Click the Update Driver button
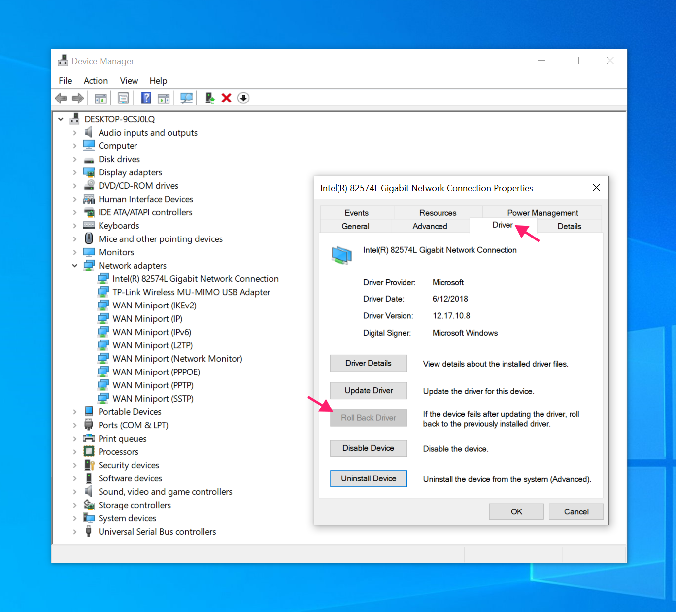 369,391
